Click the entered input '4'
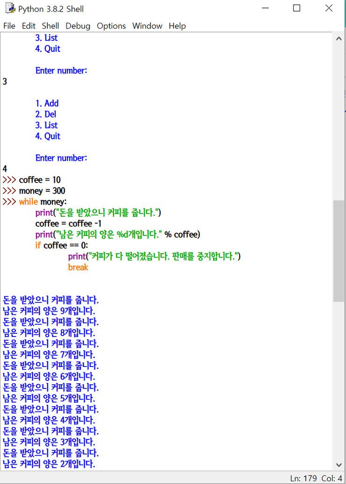Image resolution: width=346 pixels, height=484 pixels. (x=5, y=169)
